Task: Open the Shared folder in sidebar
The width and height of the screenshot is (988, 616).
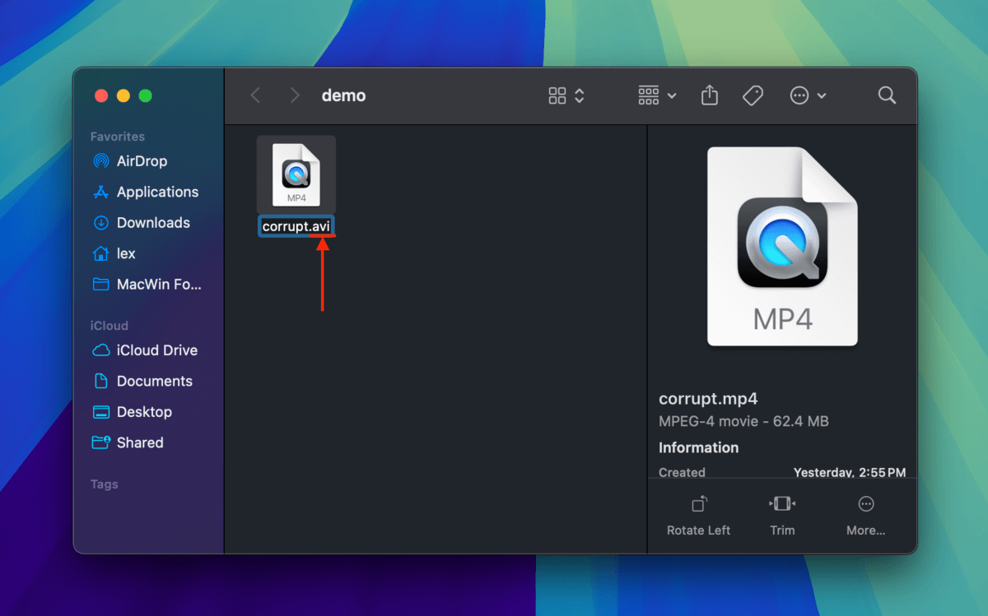Action: (148, 442)
